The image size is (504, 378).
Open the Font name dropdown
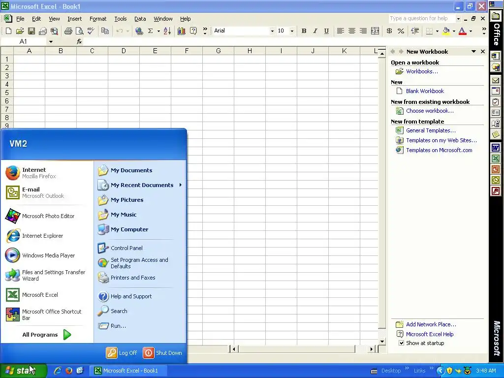[272, 31]
